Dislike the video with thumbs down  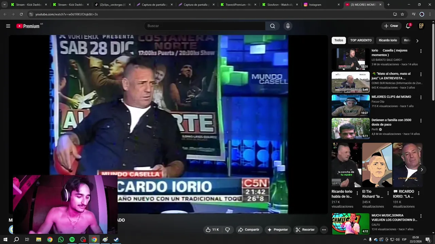[228, 230]
